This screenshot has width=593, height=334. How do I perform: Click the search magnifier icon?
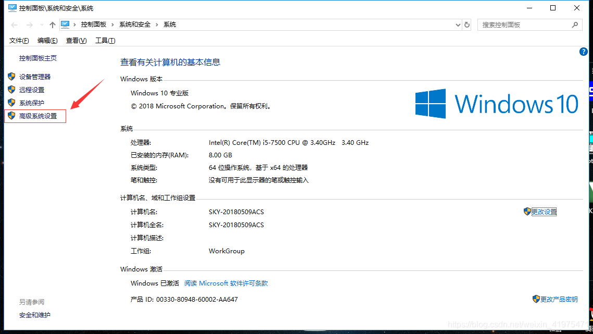(575, 24)
